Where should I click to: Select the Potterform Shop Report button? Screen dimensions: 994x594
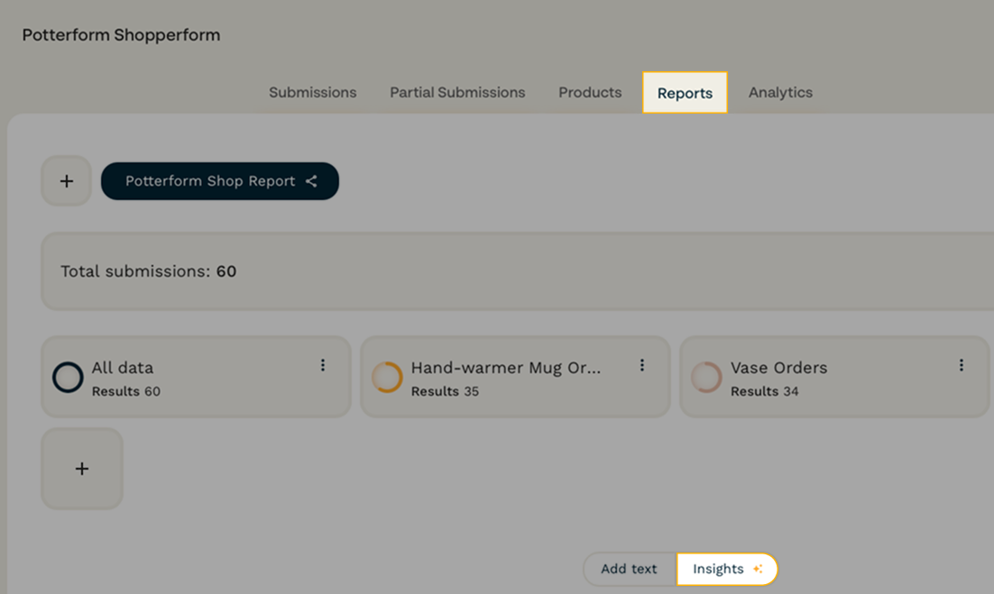pyautogui.click(x=210, y=181)
